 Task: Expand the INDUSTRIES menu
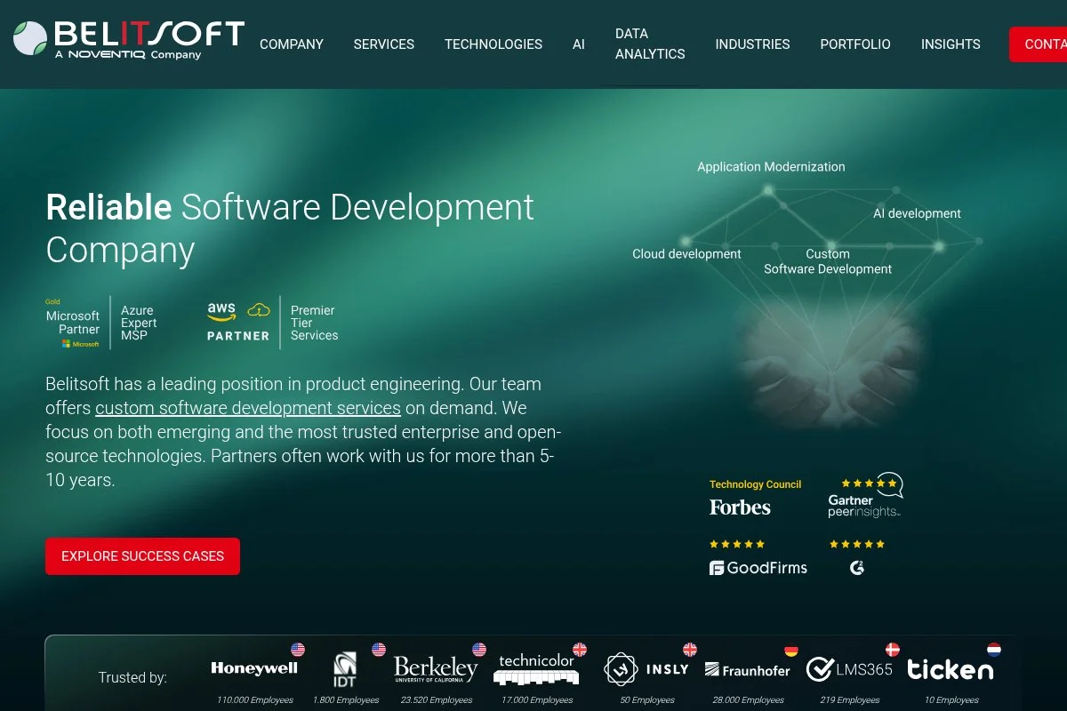[752, 44]
